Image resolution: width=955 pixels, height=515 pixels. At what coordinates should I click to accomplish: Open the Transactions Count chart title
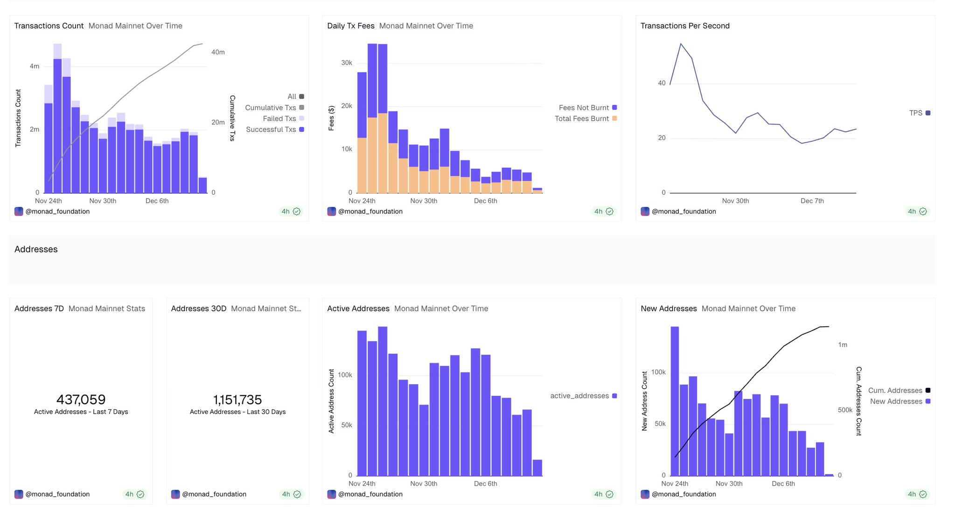49,26
